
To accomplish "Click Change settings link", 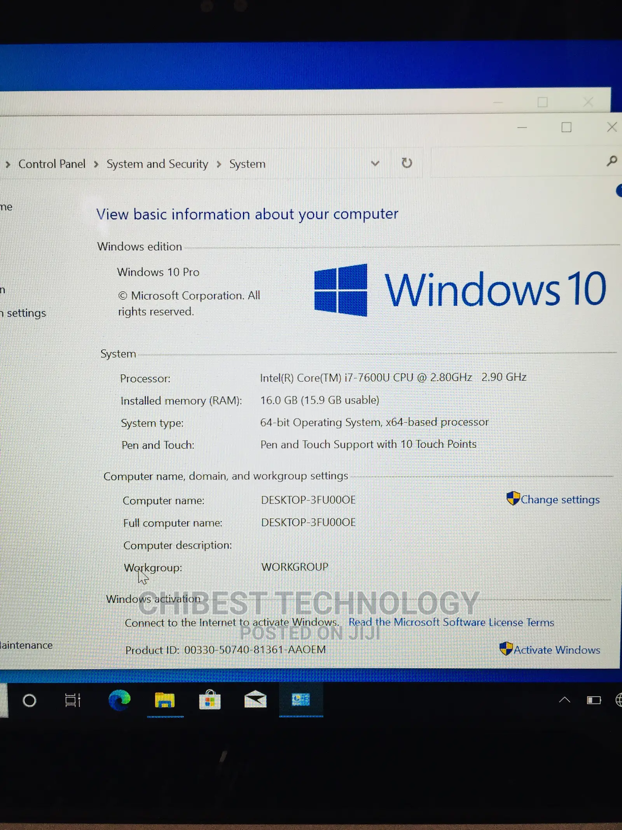I will pos(560,499).
